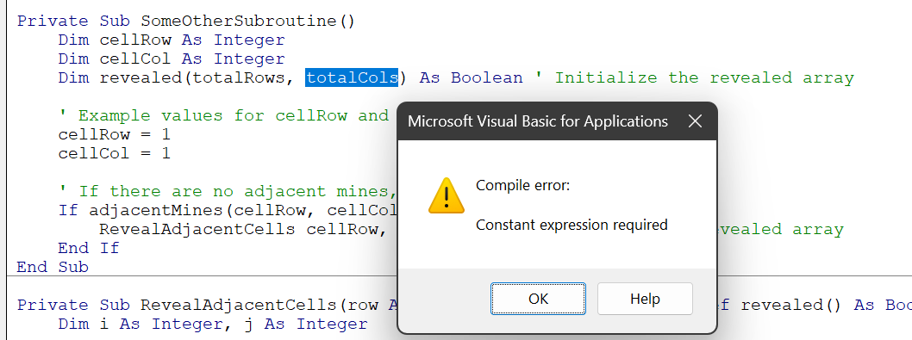Click the 'Compile error:' message text
Viewport: 912px width, 340px height.
(x=523, y=185)
